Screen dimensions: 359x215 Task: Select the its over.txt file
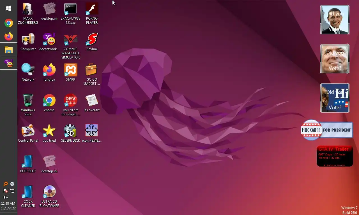(x=92, y=103)
